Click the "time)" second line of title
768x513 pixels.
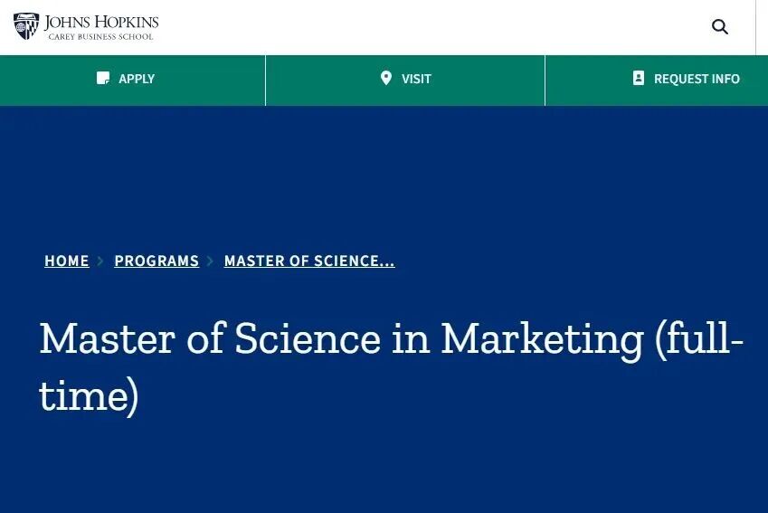tap(89, 396)
